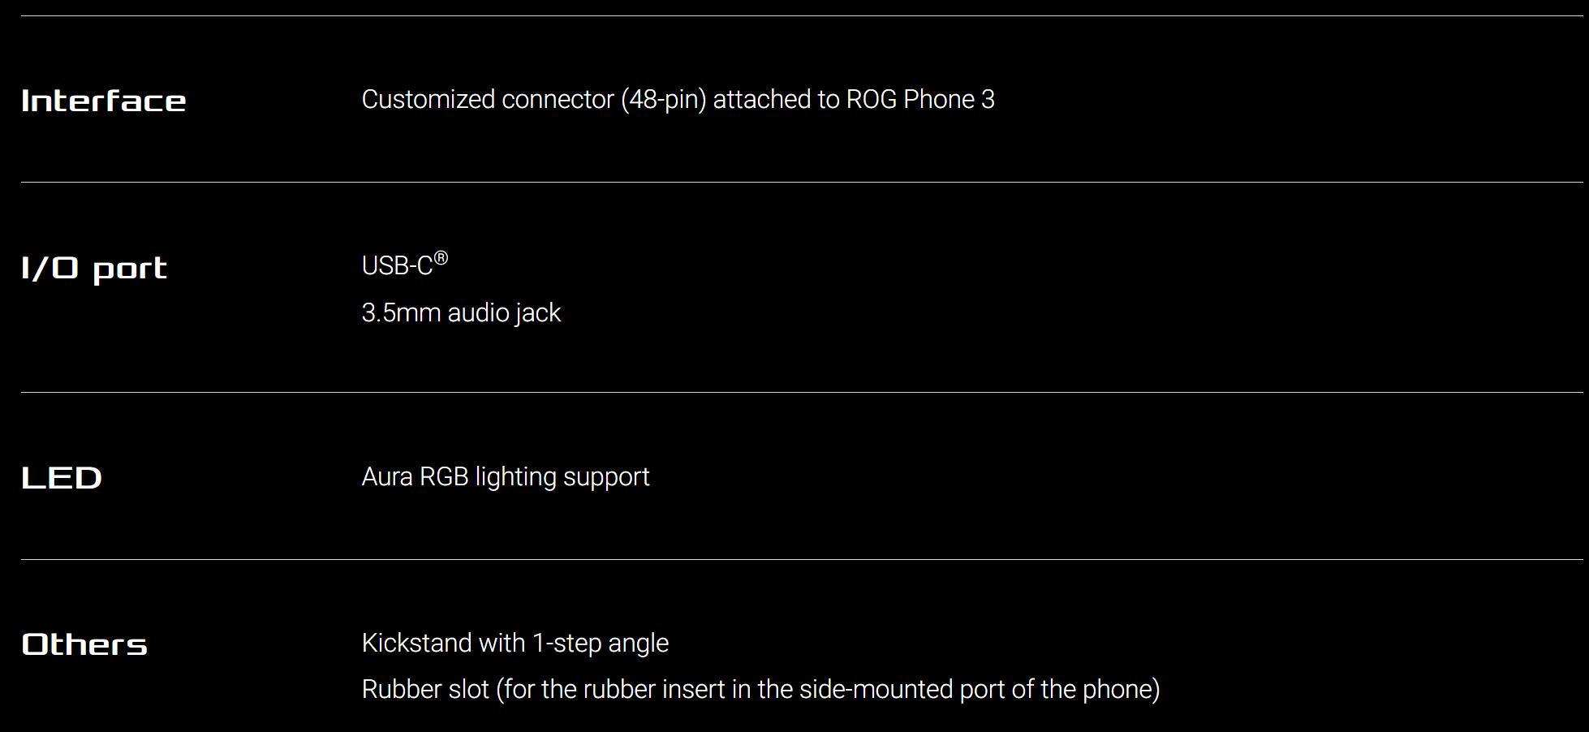Viewport: 1589px width, 732px height.
Task: Click the ROG Phone 3 words
Action: pos(920,99)
